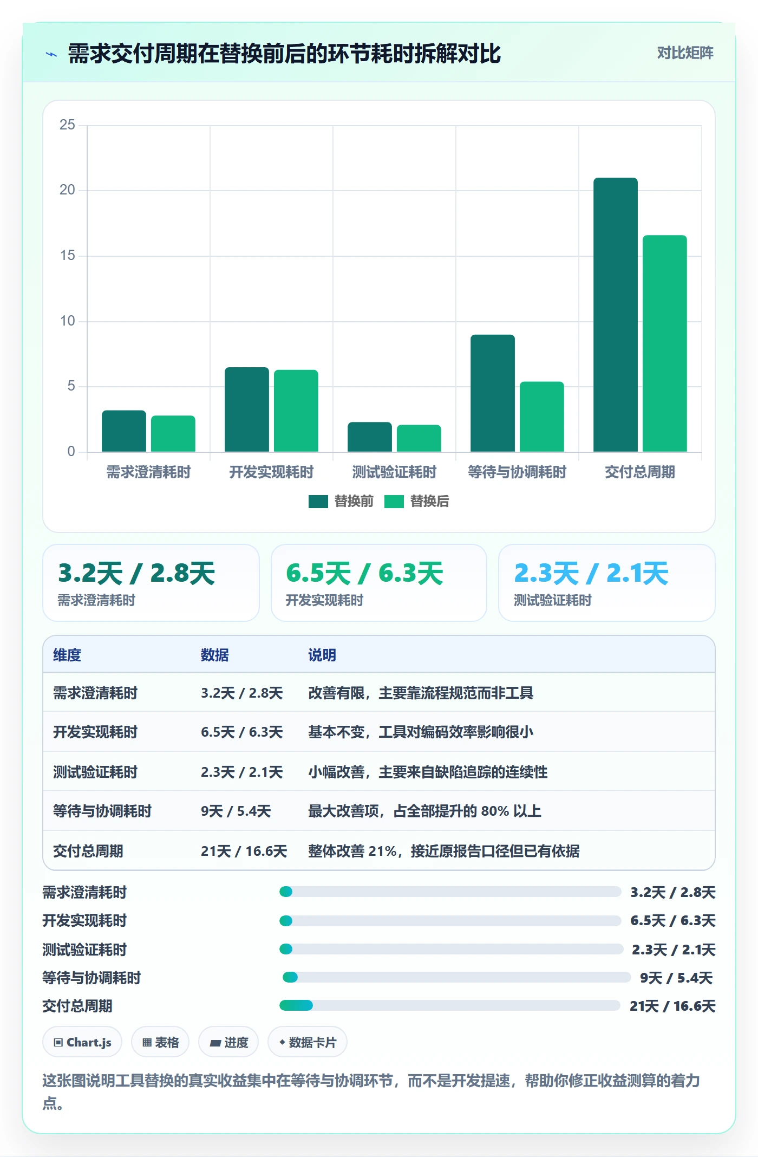Click the x-axis label 需求澄清耗时 in the chart
This screenshot has width=758, height=1157.
coord(148,472)
